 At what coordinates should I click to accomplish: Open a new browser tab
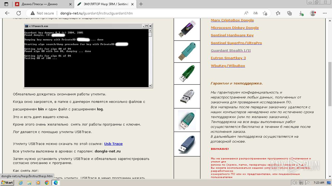pos(141,4)
